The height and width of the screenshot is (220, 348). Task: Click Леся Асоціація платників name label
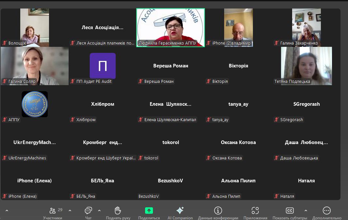(105, 43)
